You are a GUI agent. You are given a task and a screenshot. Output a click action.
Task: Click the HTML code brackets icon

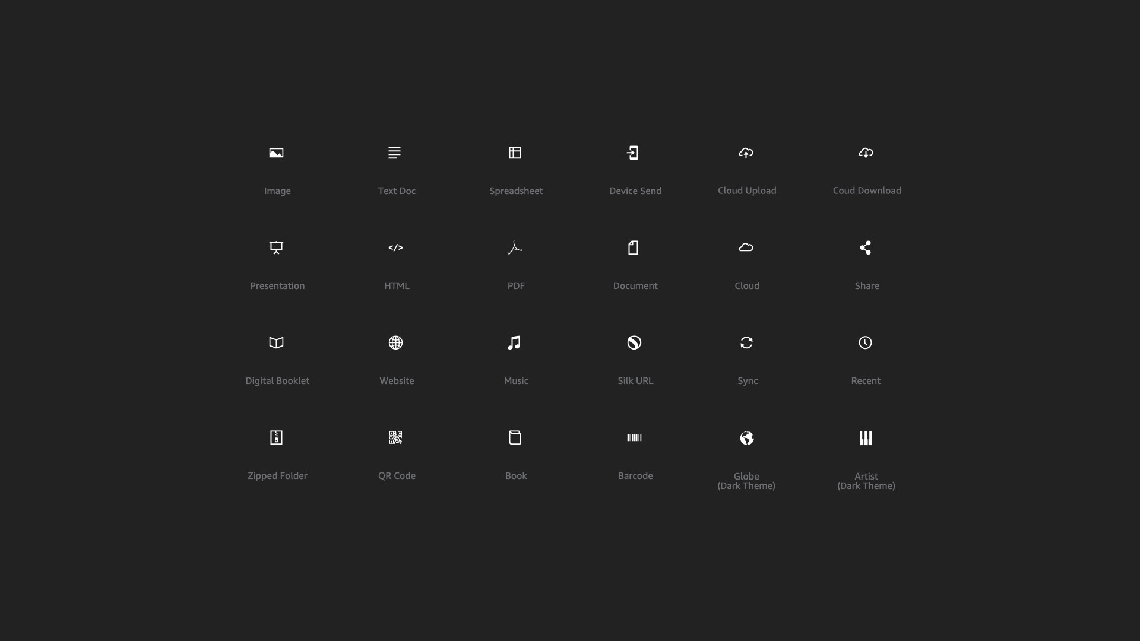395,247
